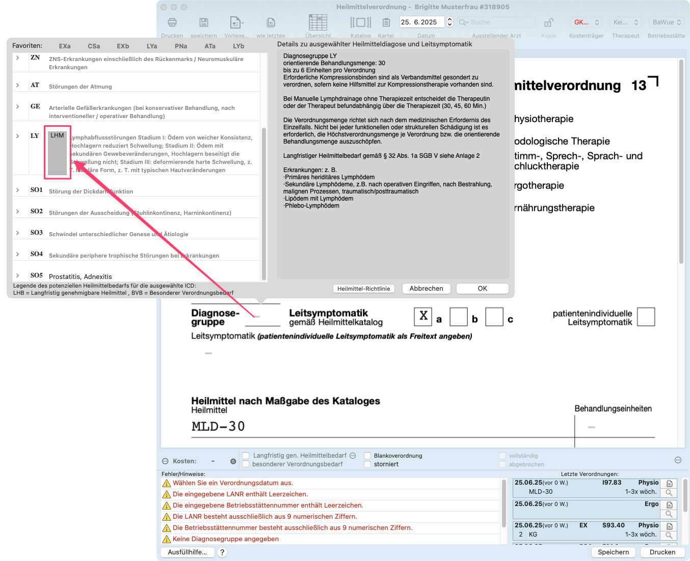Tick the Blankoverordnung checkbox
Viewport: 690px width, 561px height.
coord(367,456)
